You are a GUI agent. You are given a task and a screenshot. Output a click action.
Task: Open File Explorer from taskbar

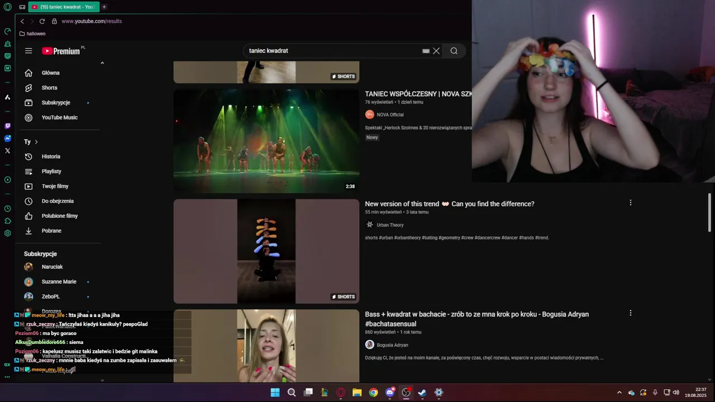pos(357,393)
